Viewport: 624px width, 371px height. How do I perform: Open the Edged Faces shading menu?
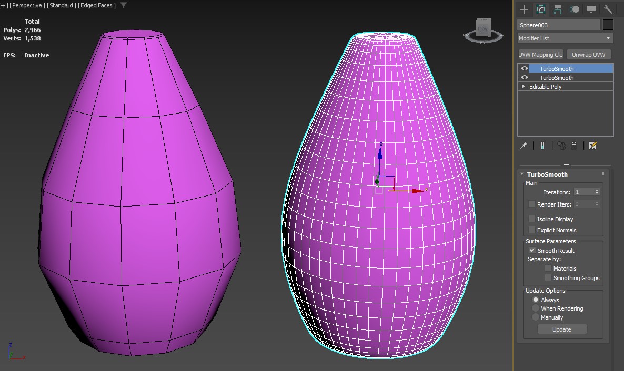click(x=95, y=5)
